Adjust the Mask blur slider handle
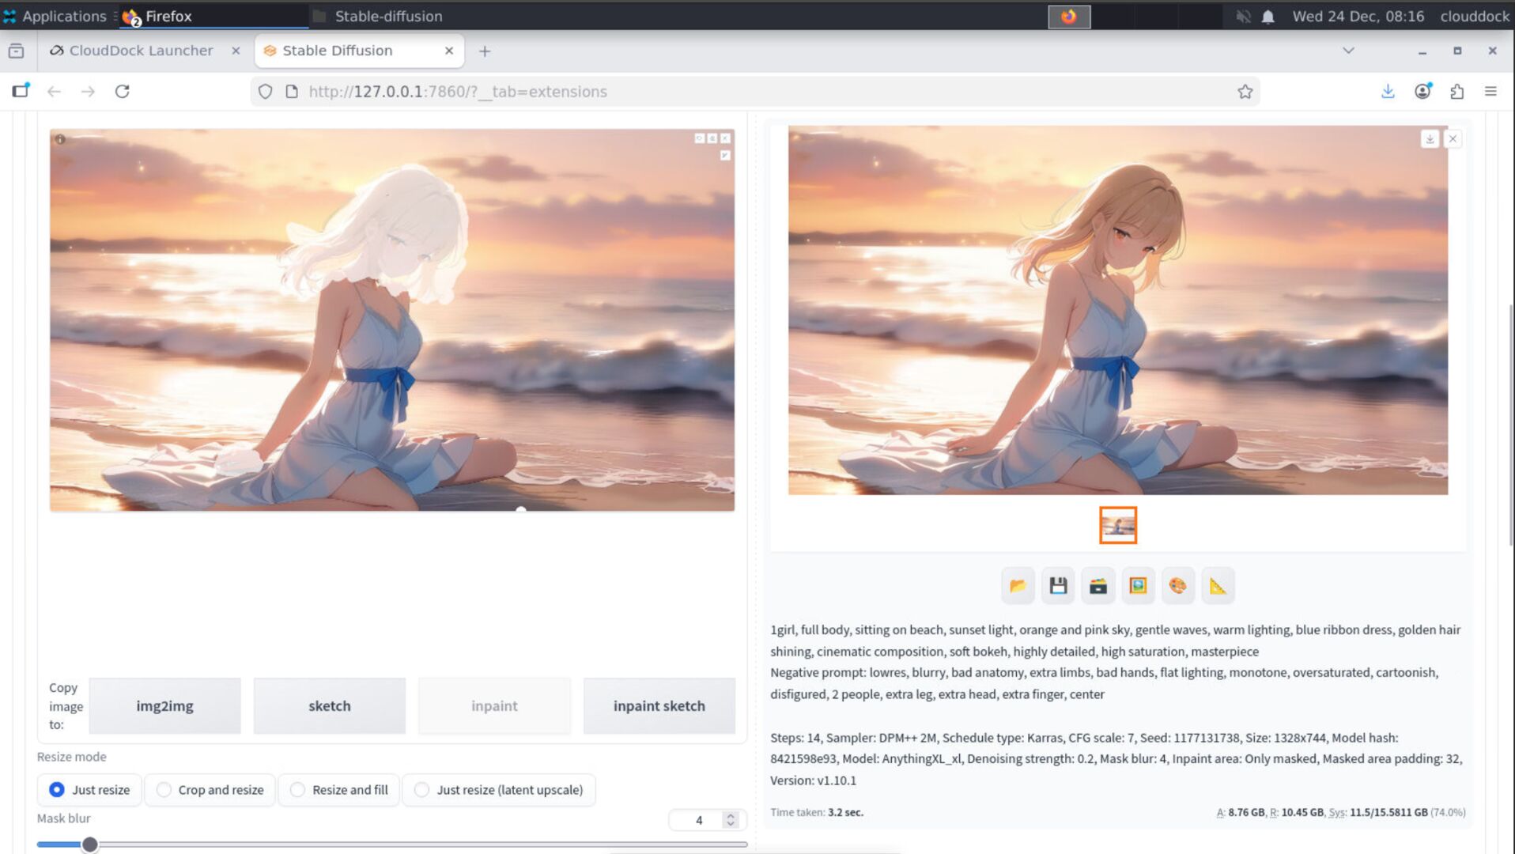Viewport: 1515px width, 854px height. (x=90, y=845)
